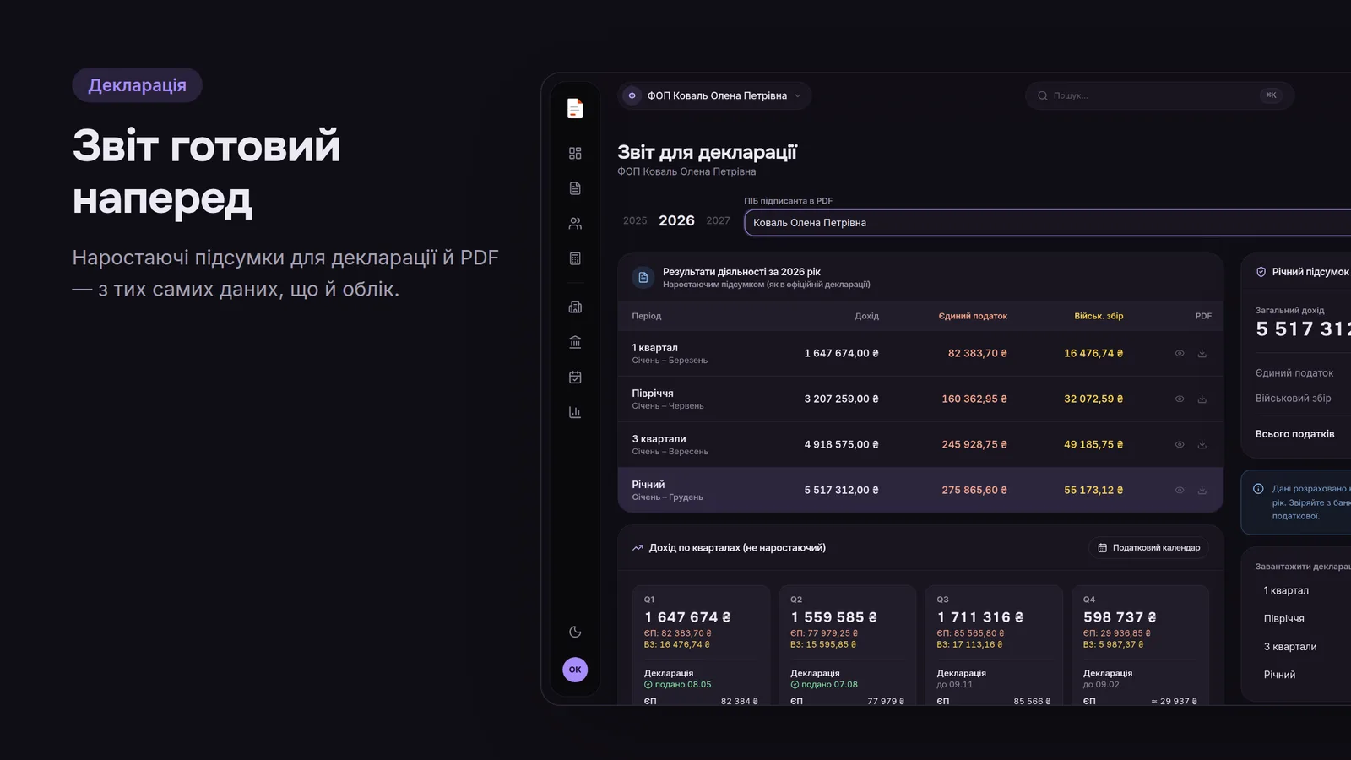Open the clients (people) icon in sidebar
The image size is (1351, 760).
575,224
